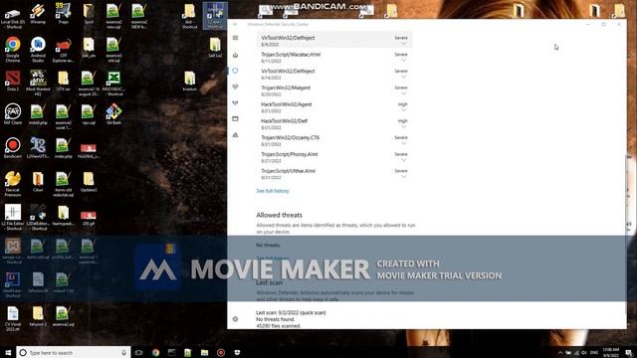The width and height of the screenshot is (637, 358).
Task: Open the MSO Excel shortcut icon
Action: pos(113,83)
